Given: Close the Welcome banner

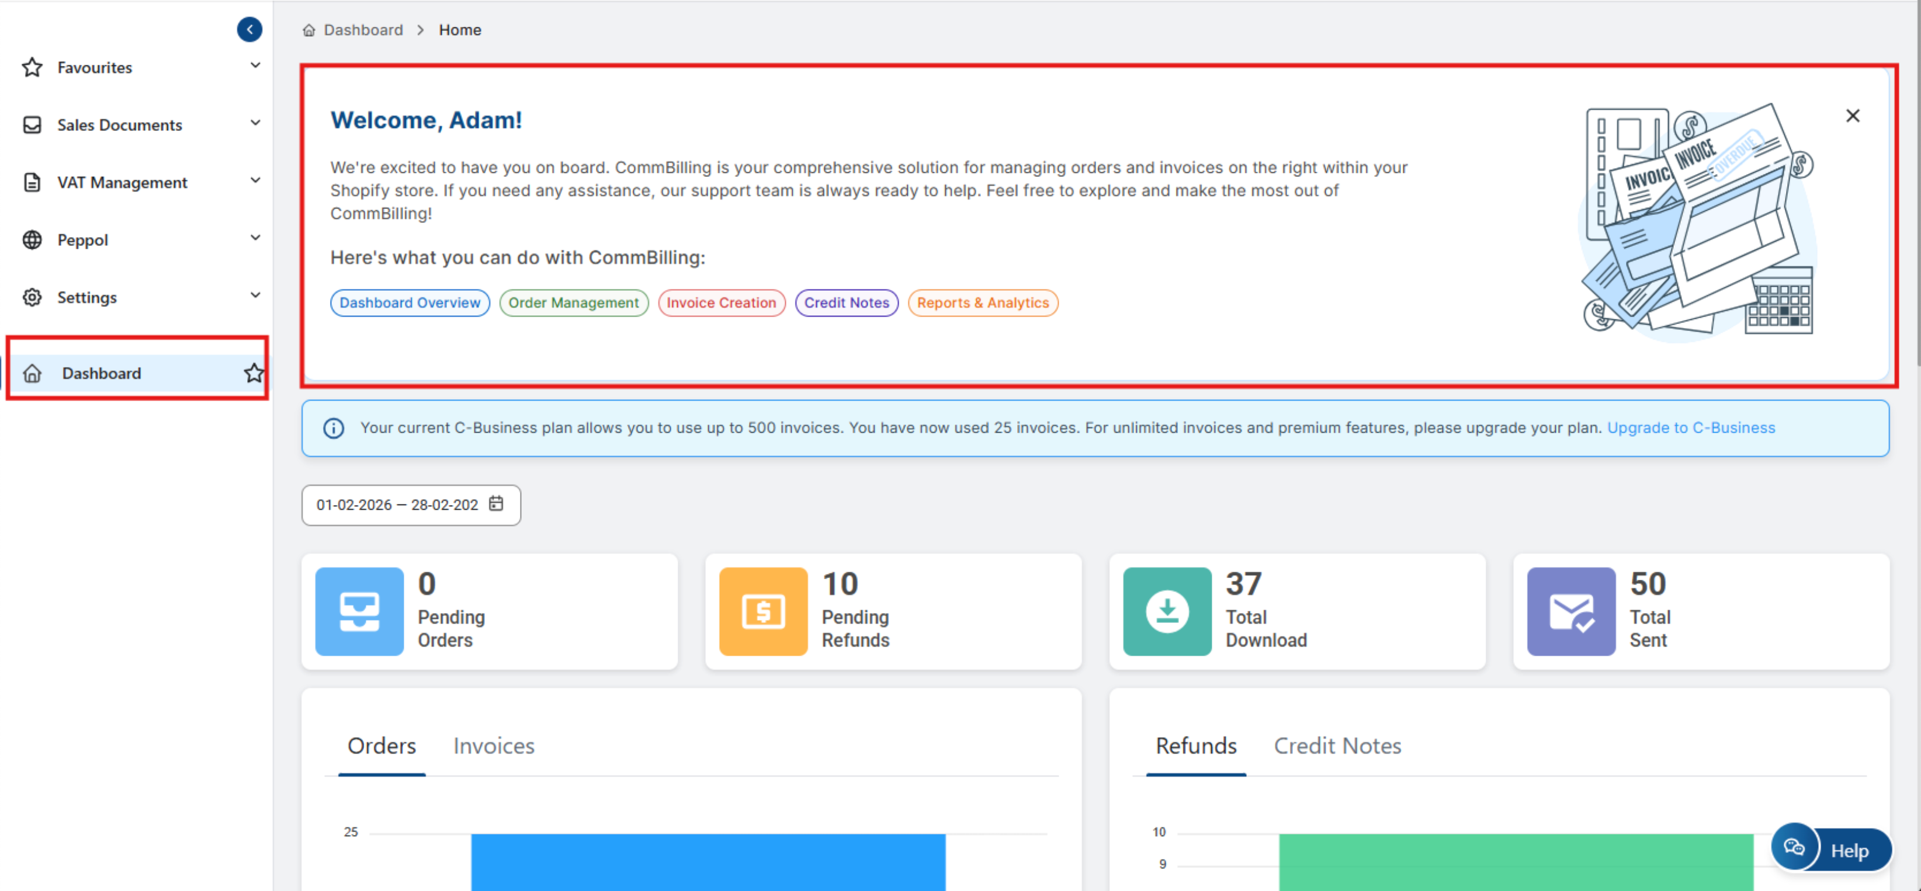Looking at the screenshot, I should (x=1853, y=116).
